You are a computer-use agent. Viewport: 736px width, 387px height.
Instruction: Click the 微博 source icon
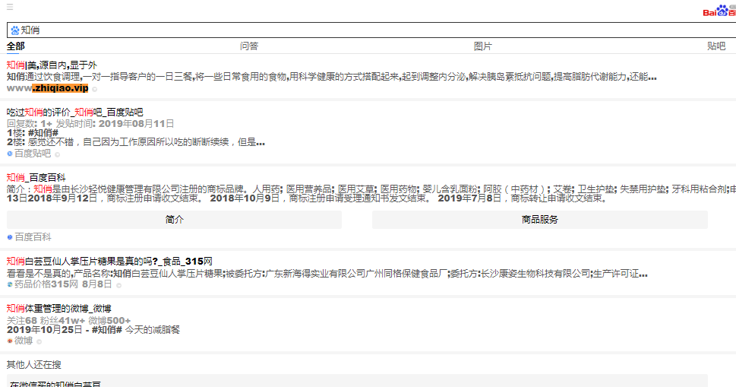pos(9,341)
